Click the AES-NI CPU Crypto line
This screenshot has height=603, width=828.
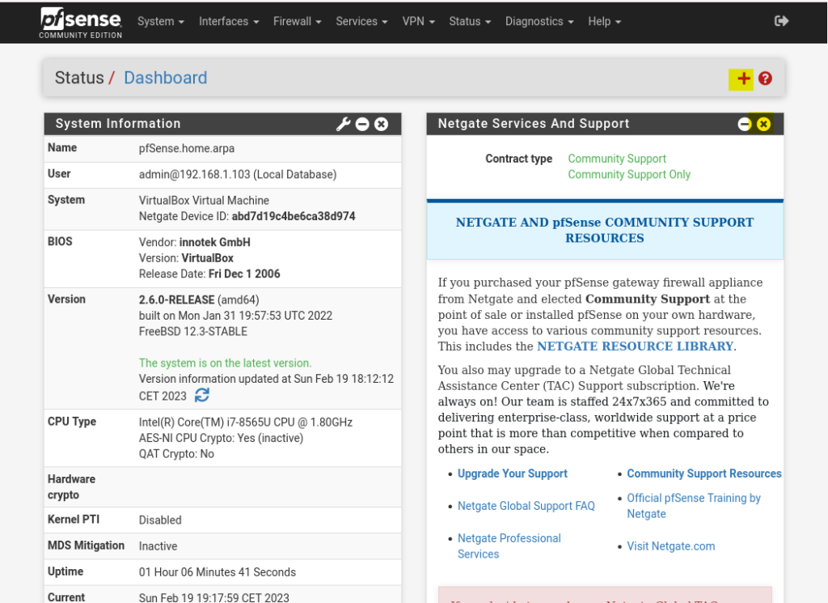point(221,438)
